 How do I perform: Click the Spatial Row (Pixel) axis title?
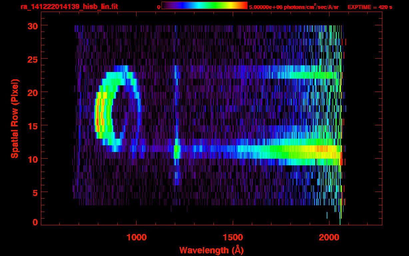point(15,118)
